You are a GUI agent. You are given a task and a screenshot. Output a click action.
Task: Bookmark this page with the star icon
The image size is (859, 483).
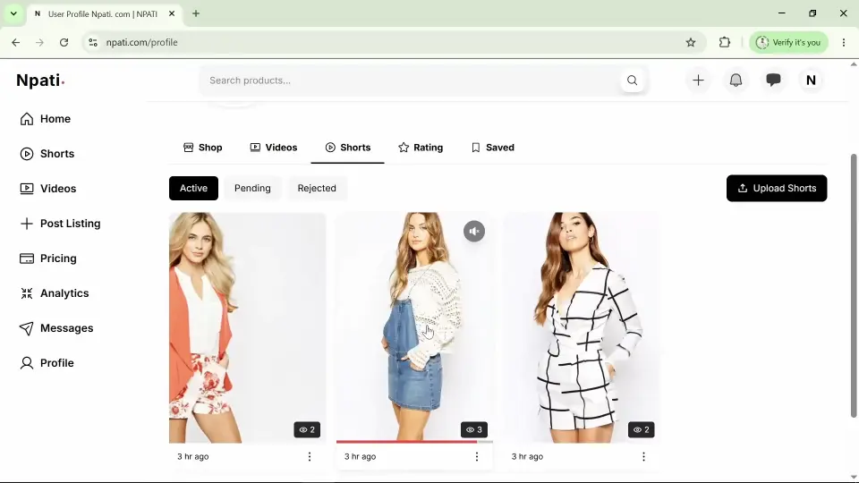click(691, 42)
